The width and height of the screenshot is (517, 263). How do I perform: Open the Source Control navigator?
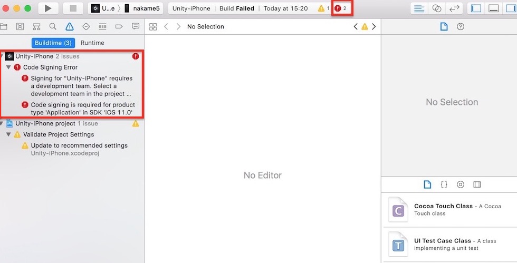(x=20, y=27)
